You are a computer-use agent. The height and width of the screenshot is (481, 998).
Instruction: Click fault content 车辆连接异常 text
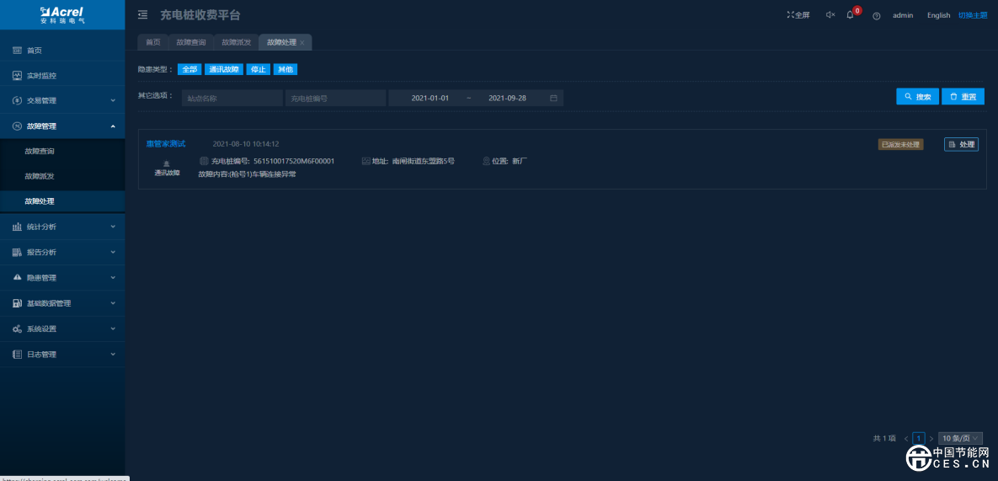tap(275, 174)
